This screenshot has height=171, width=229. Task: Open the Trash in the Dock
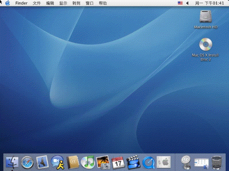coord(217,162)
